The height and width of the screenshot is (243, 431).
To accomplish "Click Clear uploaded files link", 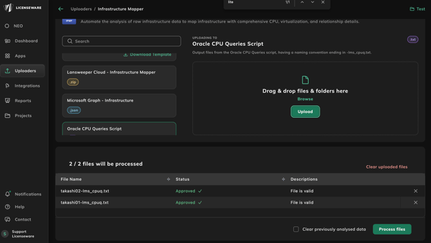I will [387, 166].
